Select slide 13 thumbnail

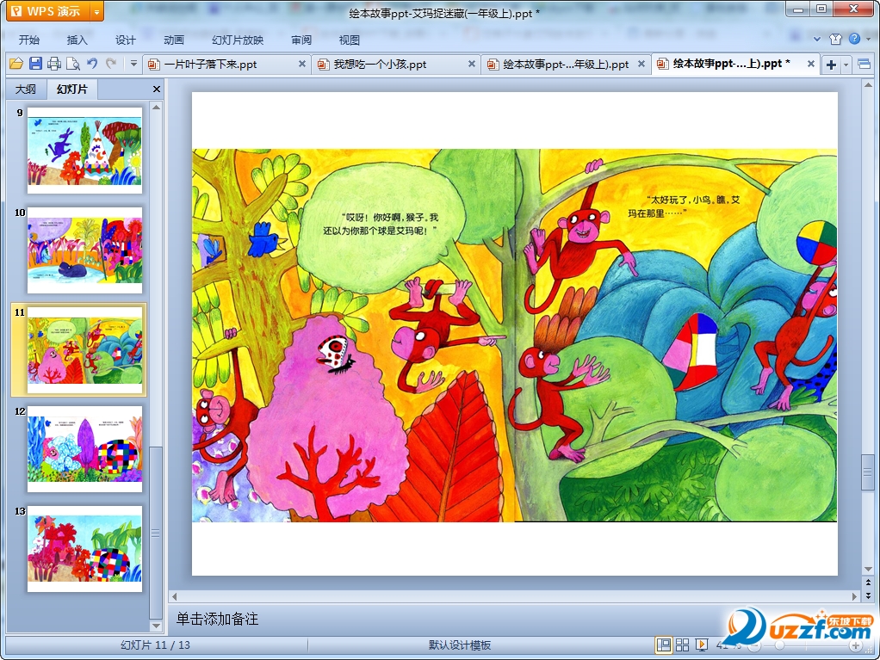(x=84, y=550)
